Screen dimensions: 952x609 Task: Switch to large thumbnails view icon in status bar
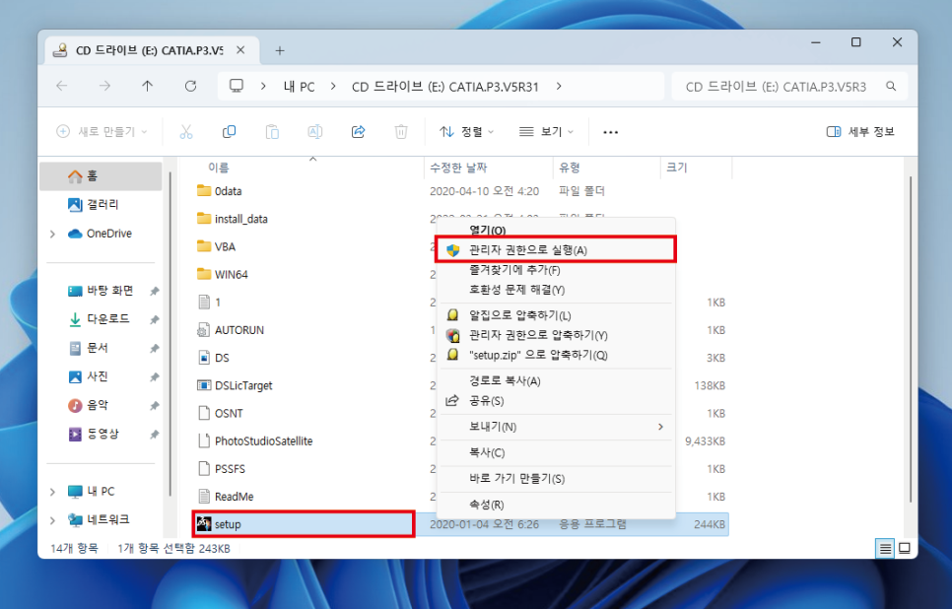(904, 548)
